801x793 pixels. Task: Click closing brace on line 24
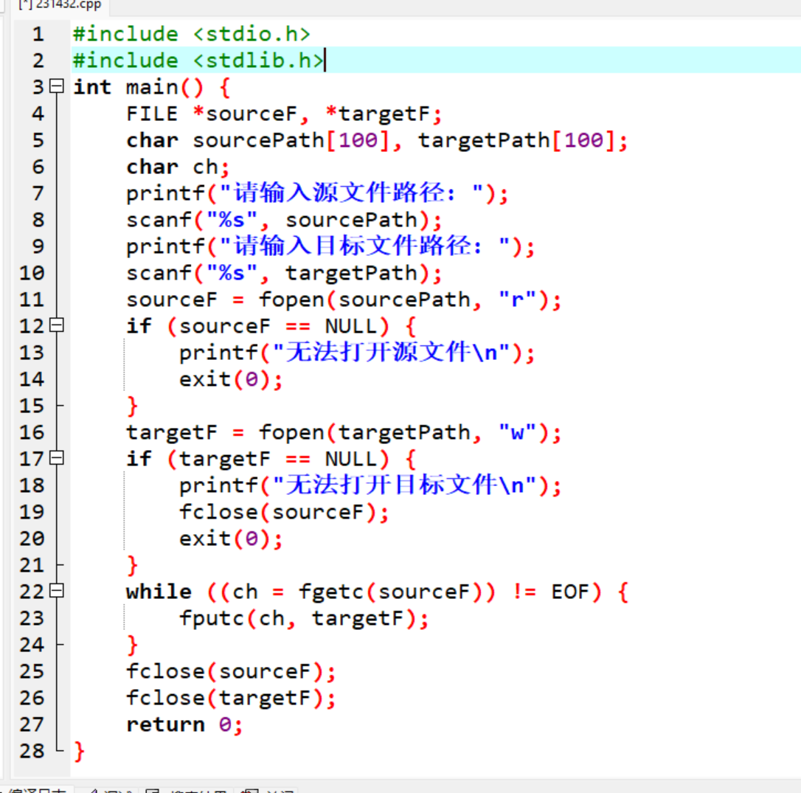(x=132, y=645)
